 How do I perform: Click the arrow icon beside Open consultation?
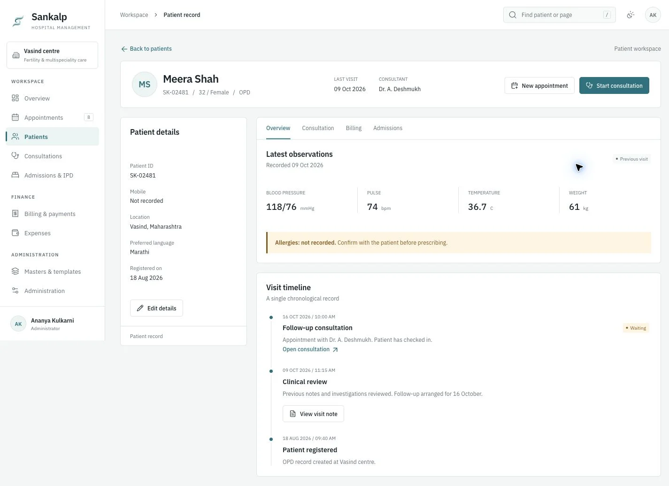click(335, 350)
